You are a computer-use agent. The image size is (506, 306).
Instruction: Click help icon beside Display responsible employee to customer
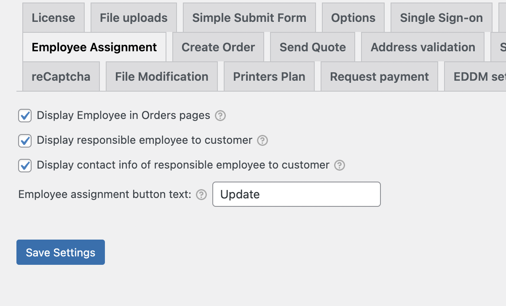pos(262,141)
